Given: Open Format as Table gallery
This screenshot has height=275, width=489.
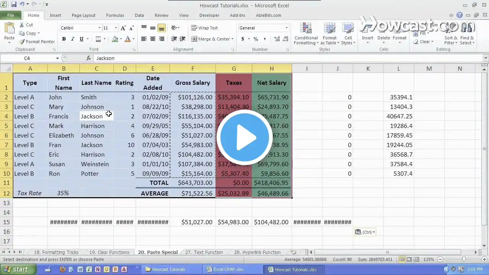Looking at the screenshot, I should pos(329,34).
